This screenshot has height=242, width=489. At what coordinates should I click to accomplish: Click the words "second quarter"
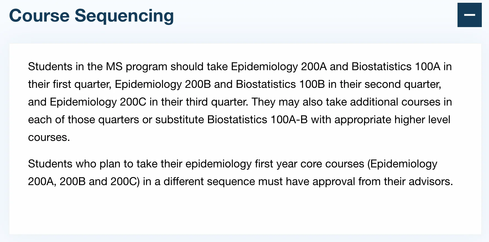click(x=403, y=85)
